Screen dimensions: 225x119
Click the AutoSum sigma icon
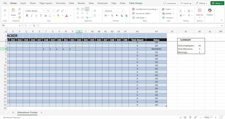pos(181,11)
